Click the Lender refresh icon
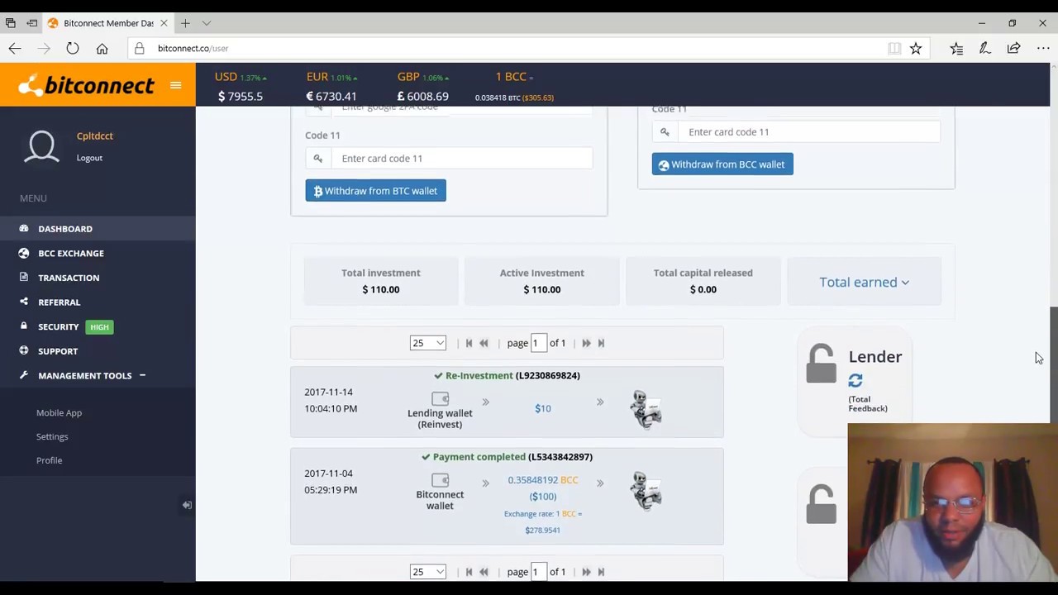Screen dimensions: 1058x595 (855, 380)
